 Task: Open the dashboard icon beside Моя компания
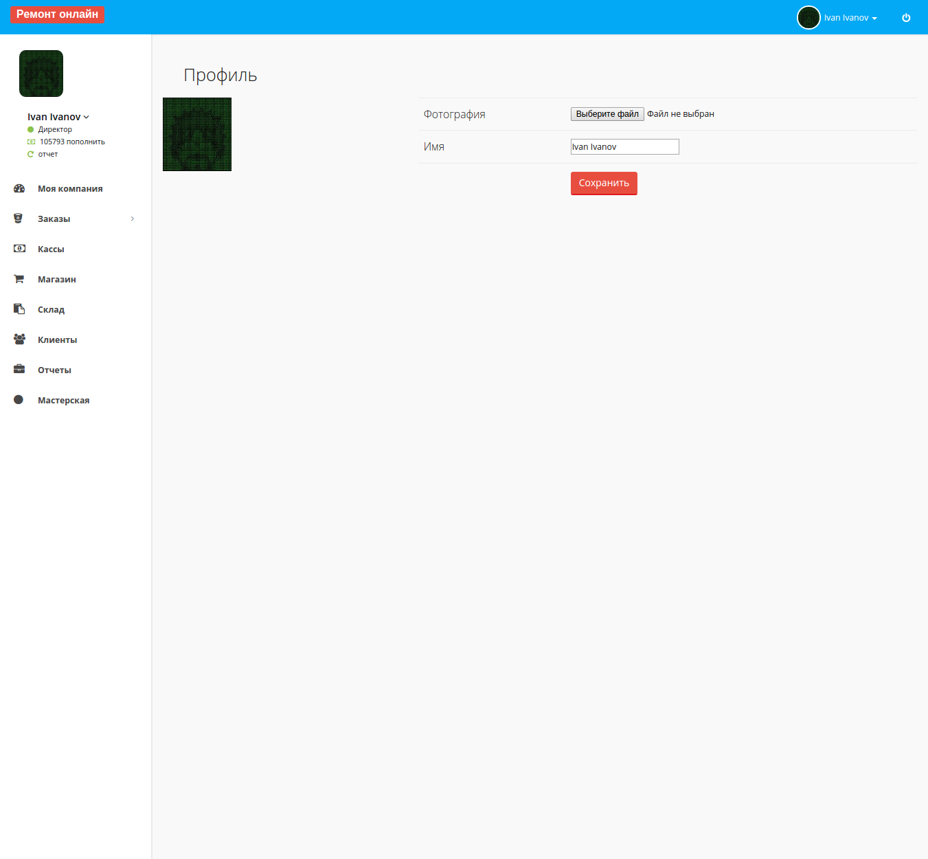click(19, 188)
